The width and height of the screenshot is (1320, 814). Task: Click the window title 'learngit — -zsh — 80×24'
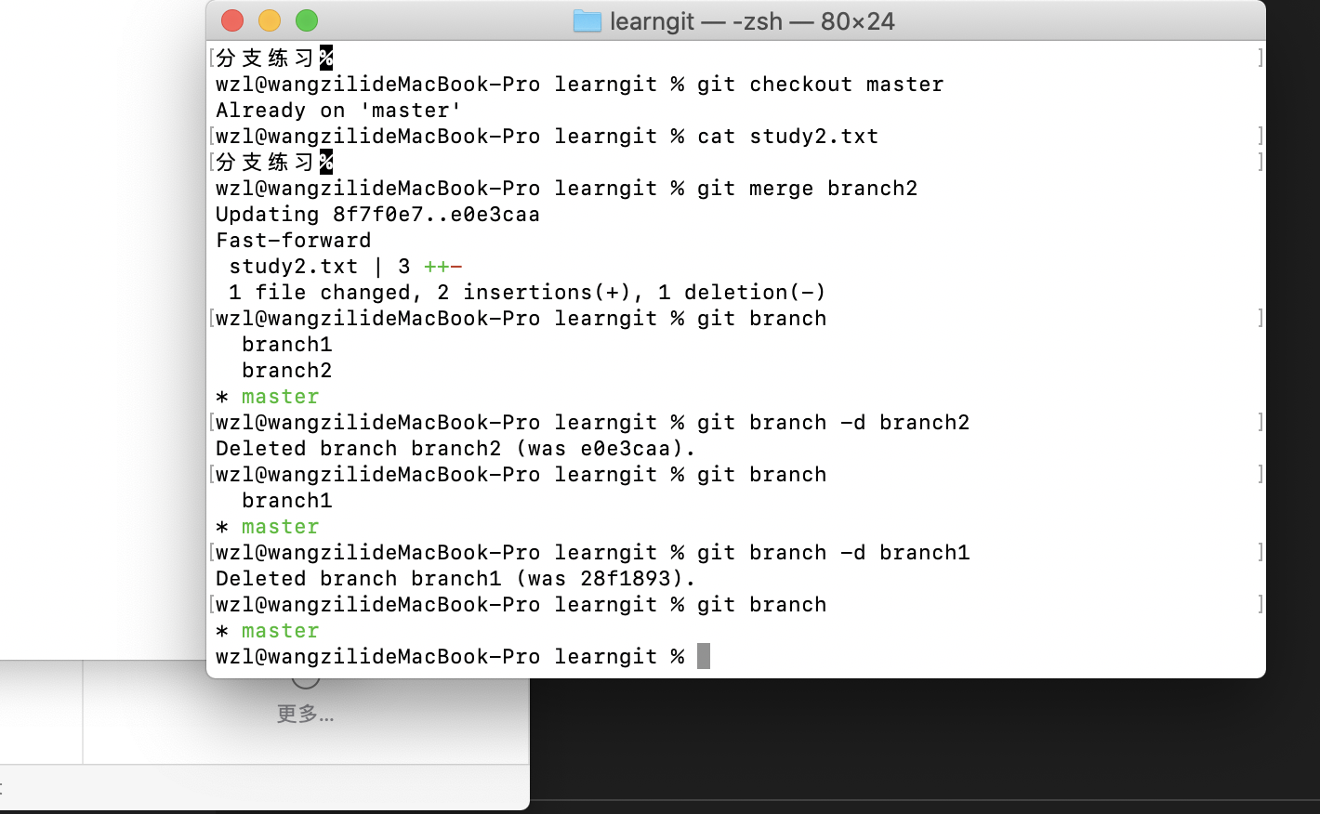(x=752, y=20)
